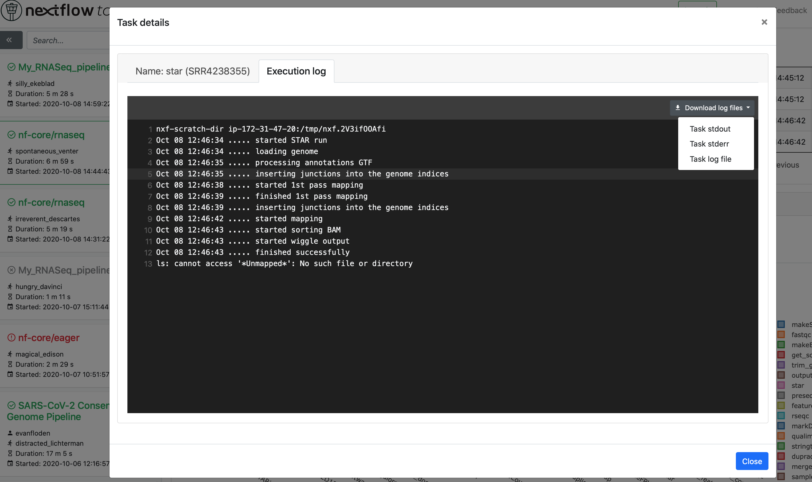Click hourglass duration icon under silly_ekeblad
Viewport: 812px width, 482px height.
tap(10, 93)
